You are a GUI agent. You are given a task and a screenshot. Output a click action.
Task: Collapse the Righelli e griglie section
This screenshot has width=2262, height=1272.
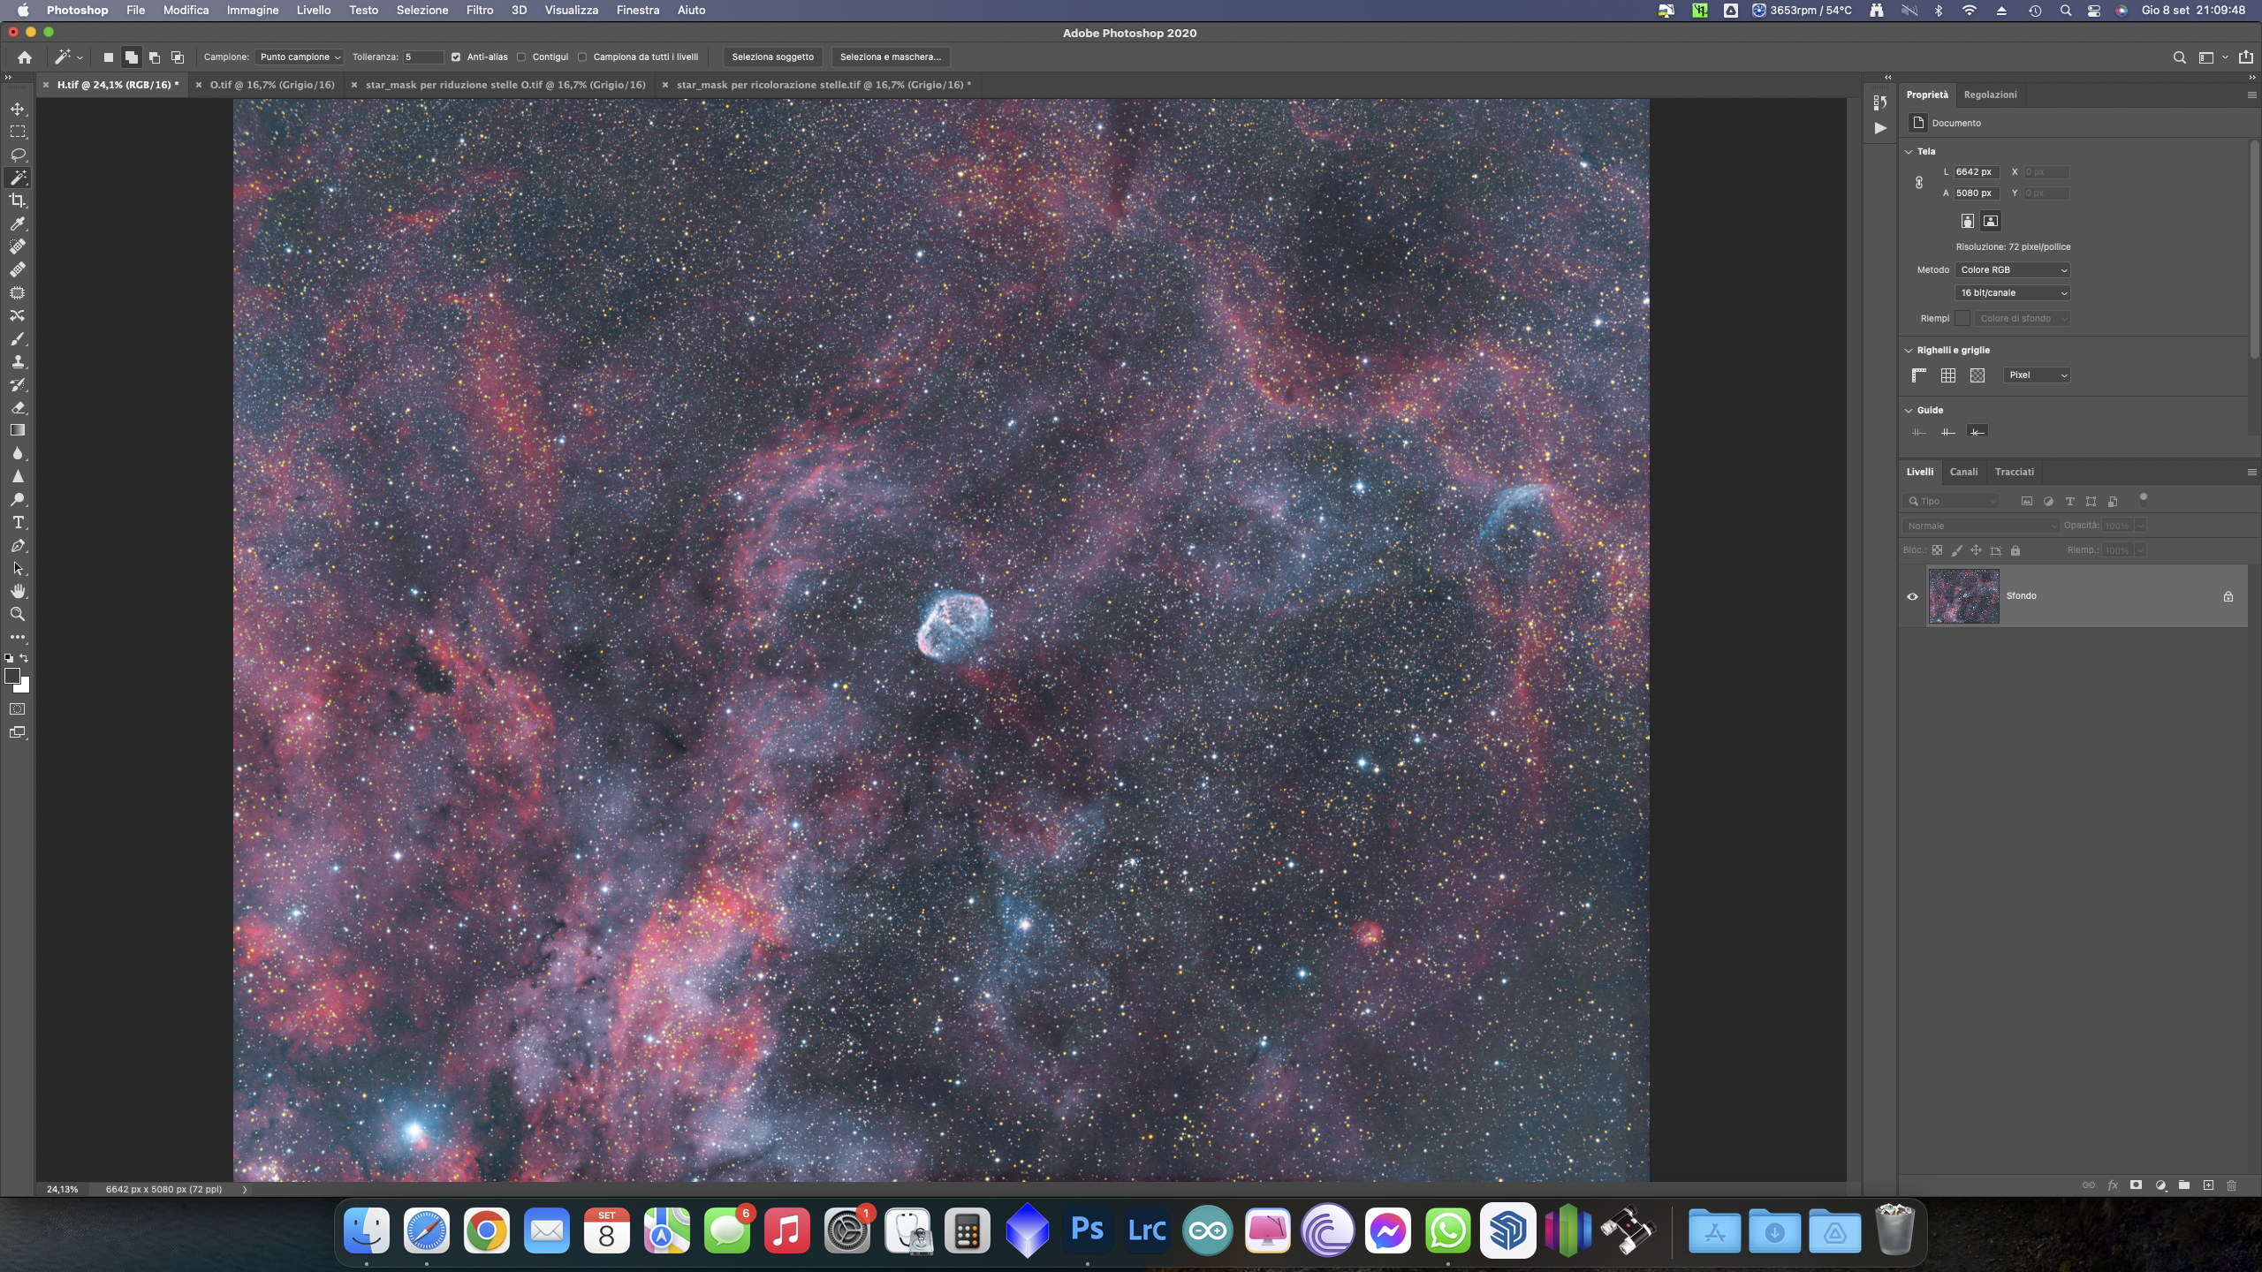[1909, 351]
